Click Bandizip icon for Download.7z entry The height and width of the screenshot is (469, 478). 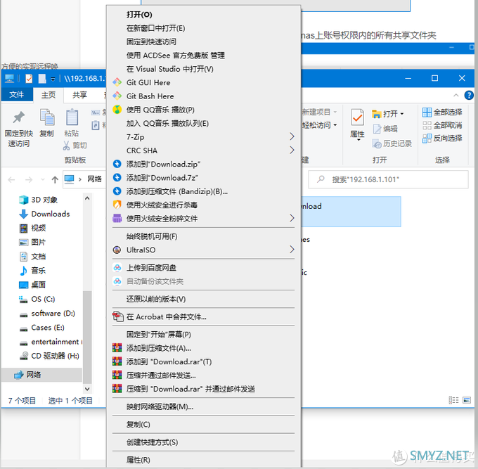click(117, 177)
